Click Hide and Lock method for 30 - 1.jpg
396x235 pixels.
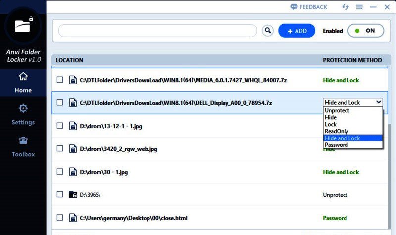point(341,172)
